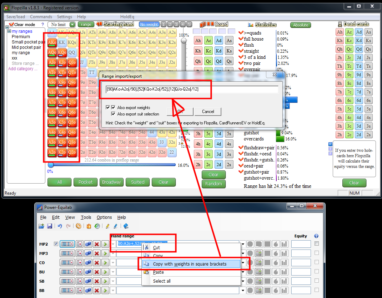Click the blue dice icon in CO row
This screenshot has width=382, height=298.
[88, 263]
